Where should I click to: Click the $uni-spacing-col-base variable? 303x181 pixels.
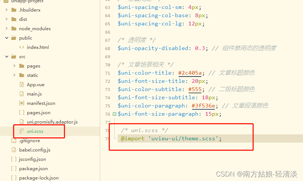pos(153,15)
